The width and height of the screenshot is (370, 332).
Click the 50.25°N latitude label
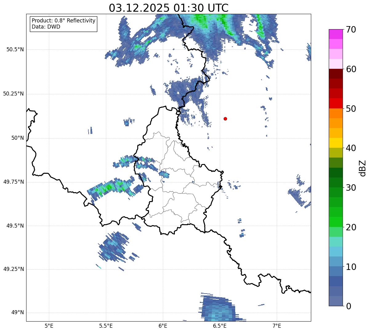(x=14, y=94)
